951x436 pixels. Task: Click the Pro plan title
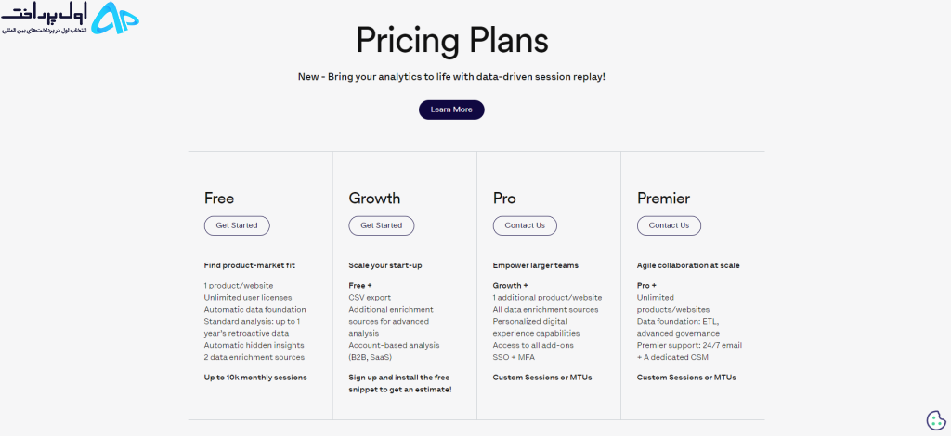[504, 198]
